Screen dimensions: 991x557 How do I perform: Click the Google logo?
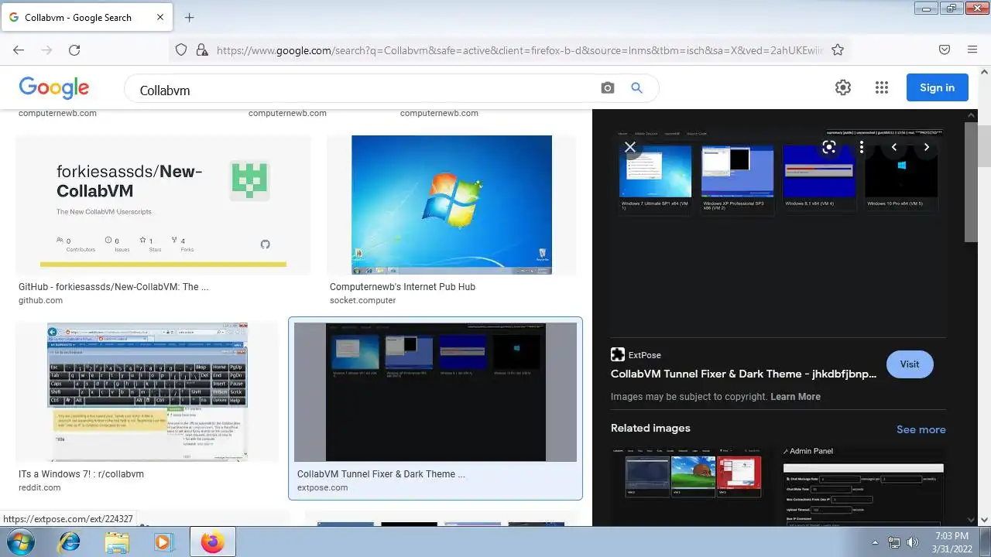click(54, 88)
